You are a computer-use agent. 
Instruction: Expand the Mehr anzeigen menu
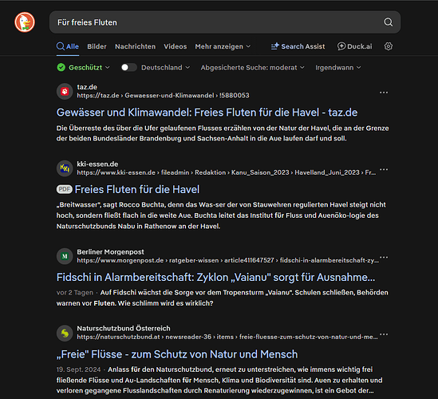(x=223, y=46)
